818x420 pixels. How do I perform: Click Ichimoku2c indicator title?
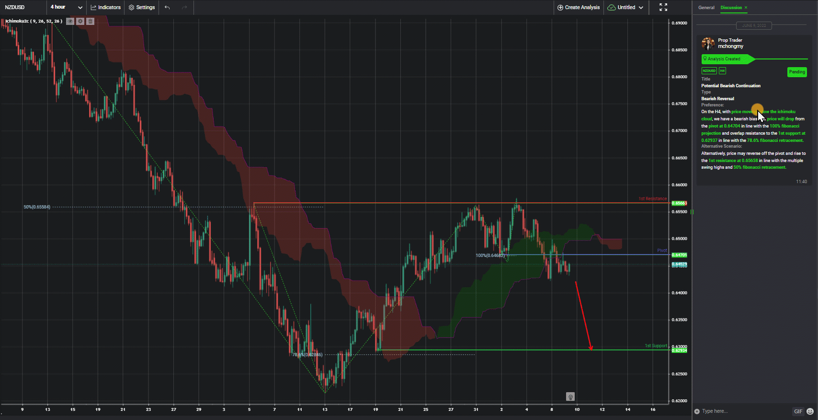pos(34,21)
